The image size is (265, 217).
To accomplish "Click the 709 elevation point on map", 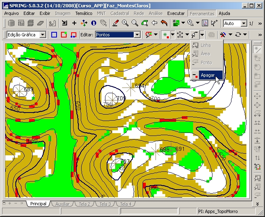I will [110, 98].
